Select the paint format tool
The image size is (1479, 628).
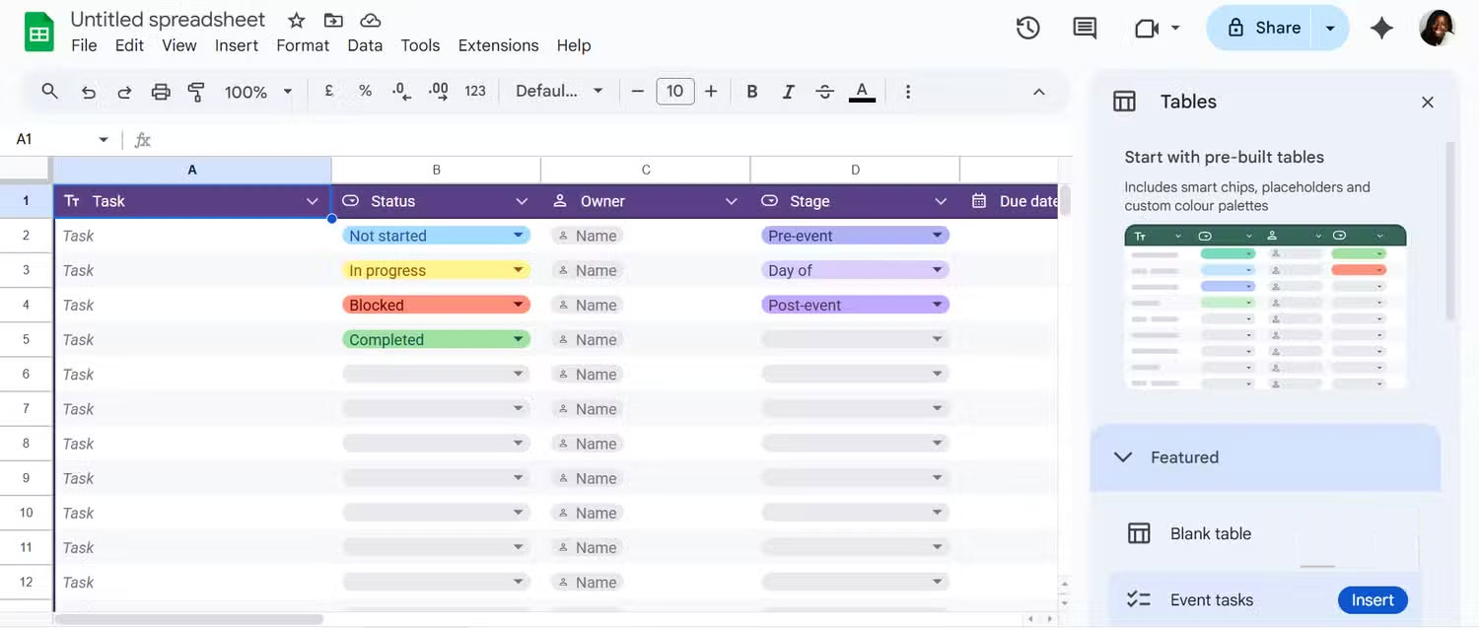(196, 91)
